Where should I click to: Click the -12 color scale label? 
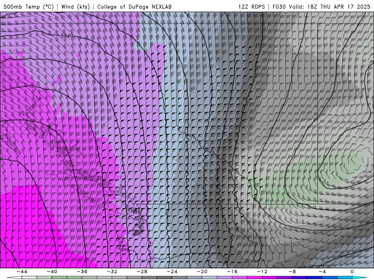[262, 272]
